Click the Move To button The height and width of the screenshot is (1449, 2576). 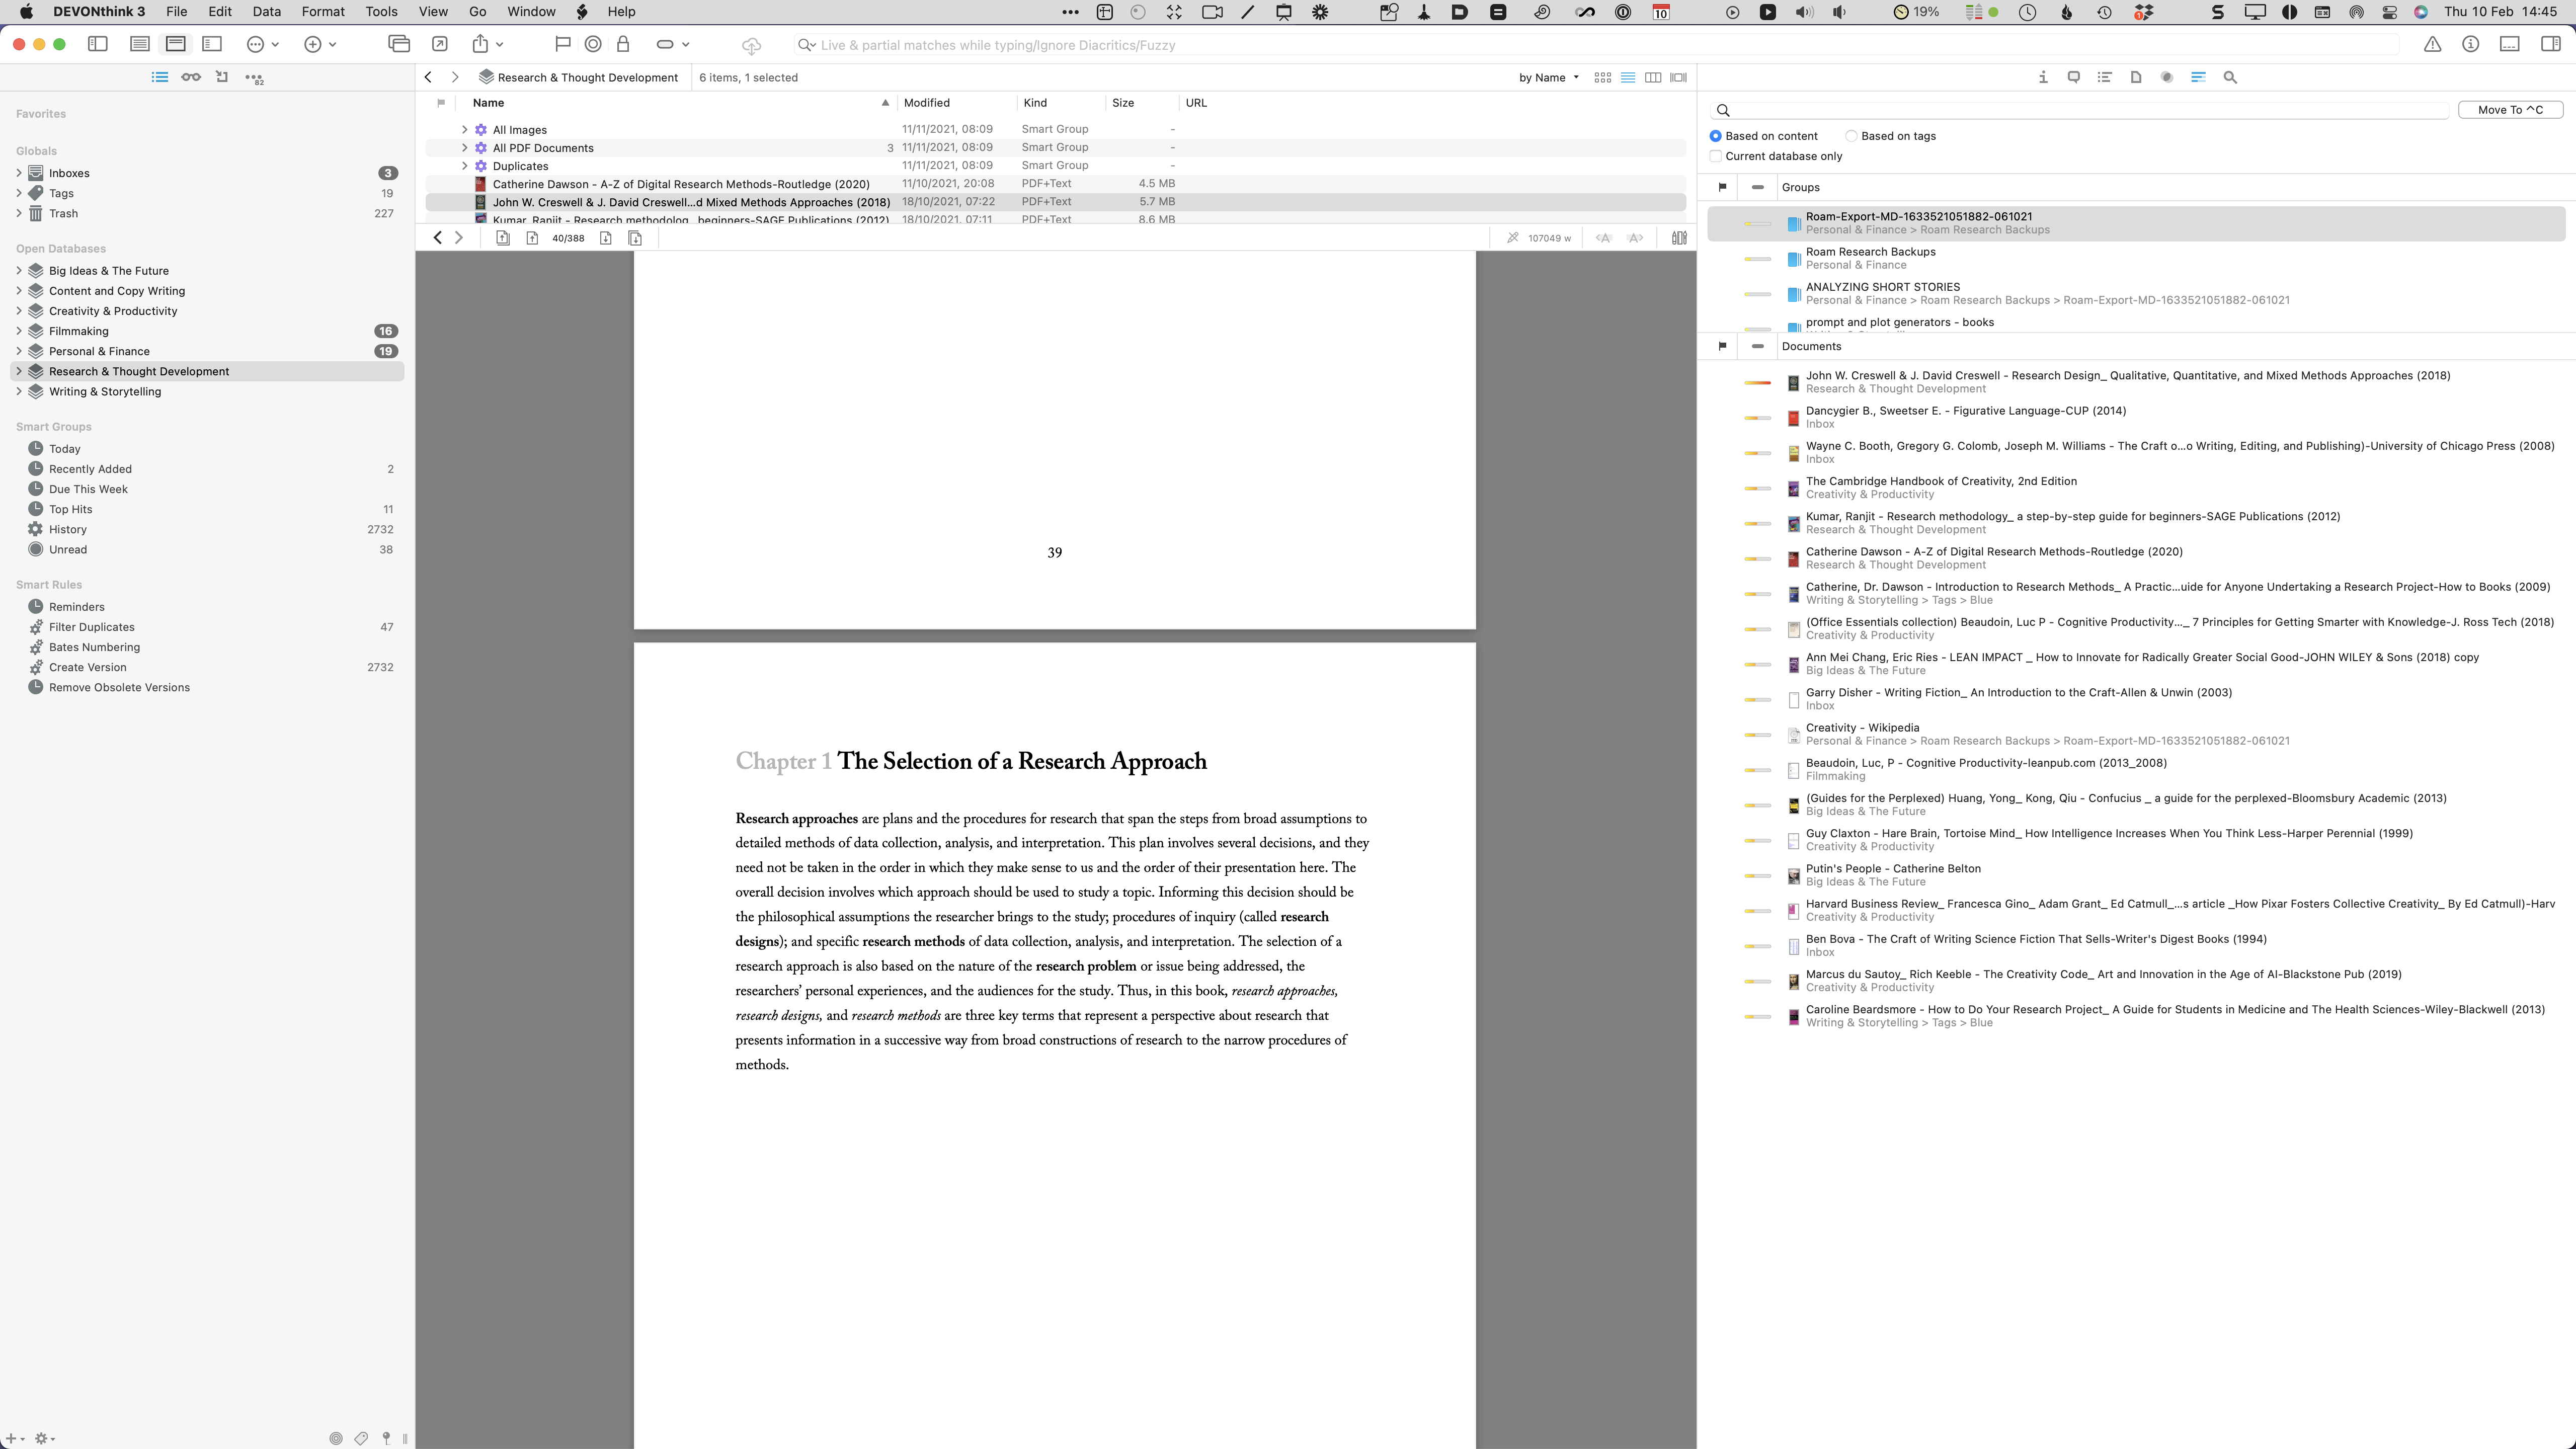(2510, 110)
